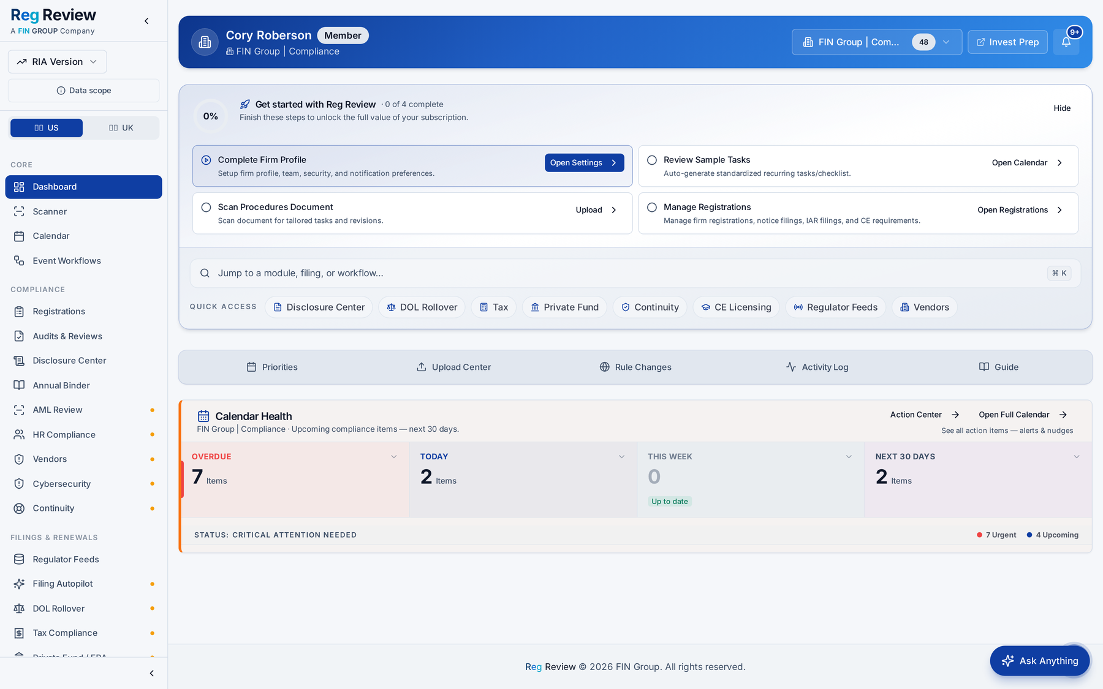This screenshot has height=689, width=1103.
Task: Click the Calendar Health calendar icon
Action: [203, 416]
